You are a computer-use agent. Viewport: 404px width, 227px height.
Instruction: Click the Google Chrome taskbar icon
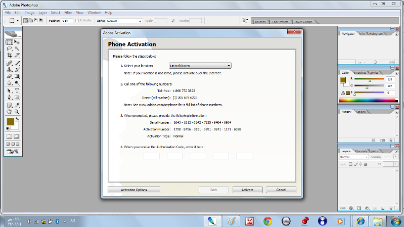pos(267,221)
